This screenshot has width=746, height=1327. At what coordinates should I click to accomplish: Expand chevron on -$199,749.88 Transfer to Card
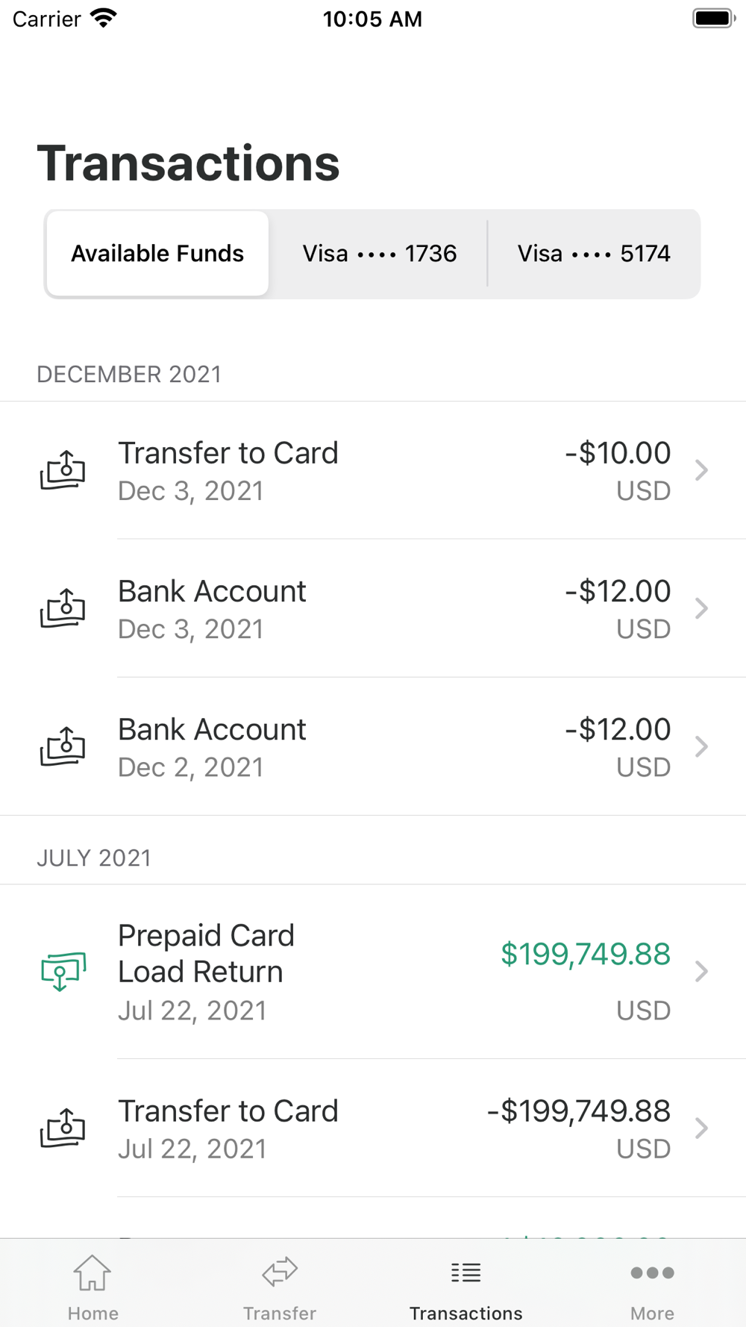[x=701, y=1128]
